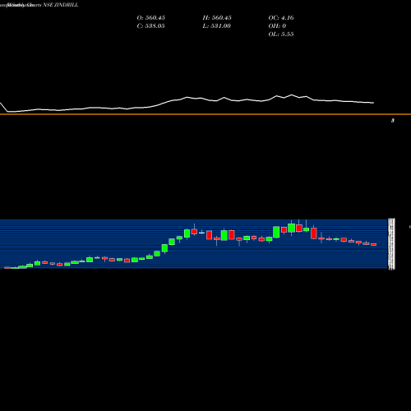Select the low value L: 531.00

click(217, 26)
